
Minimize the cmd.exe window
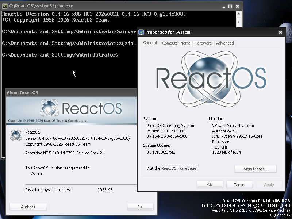pos(223,6)
